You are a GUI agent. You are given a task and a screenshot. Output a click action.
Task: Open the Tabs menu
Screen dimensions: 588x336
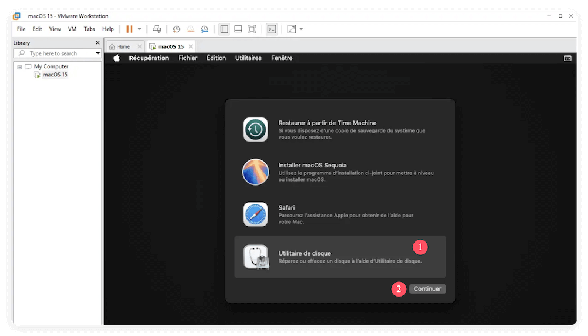pyautogui.click(x=89, y=29)
